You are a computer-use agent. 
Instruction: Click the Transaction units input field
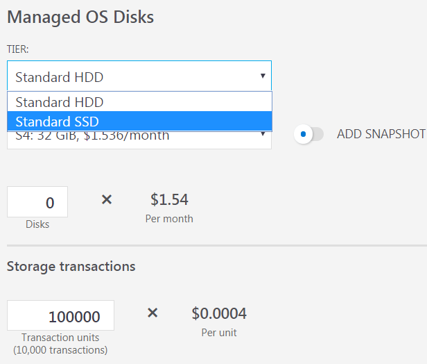[x=60, y=316]
